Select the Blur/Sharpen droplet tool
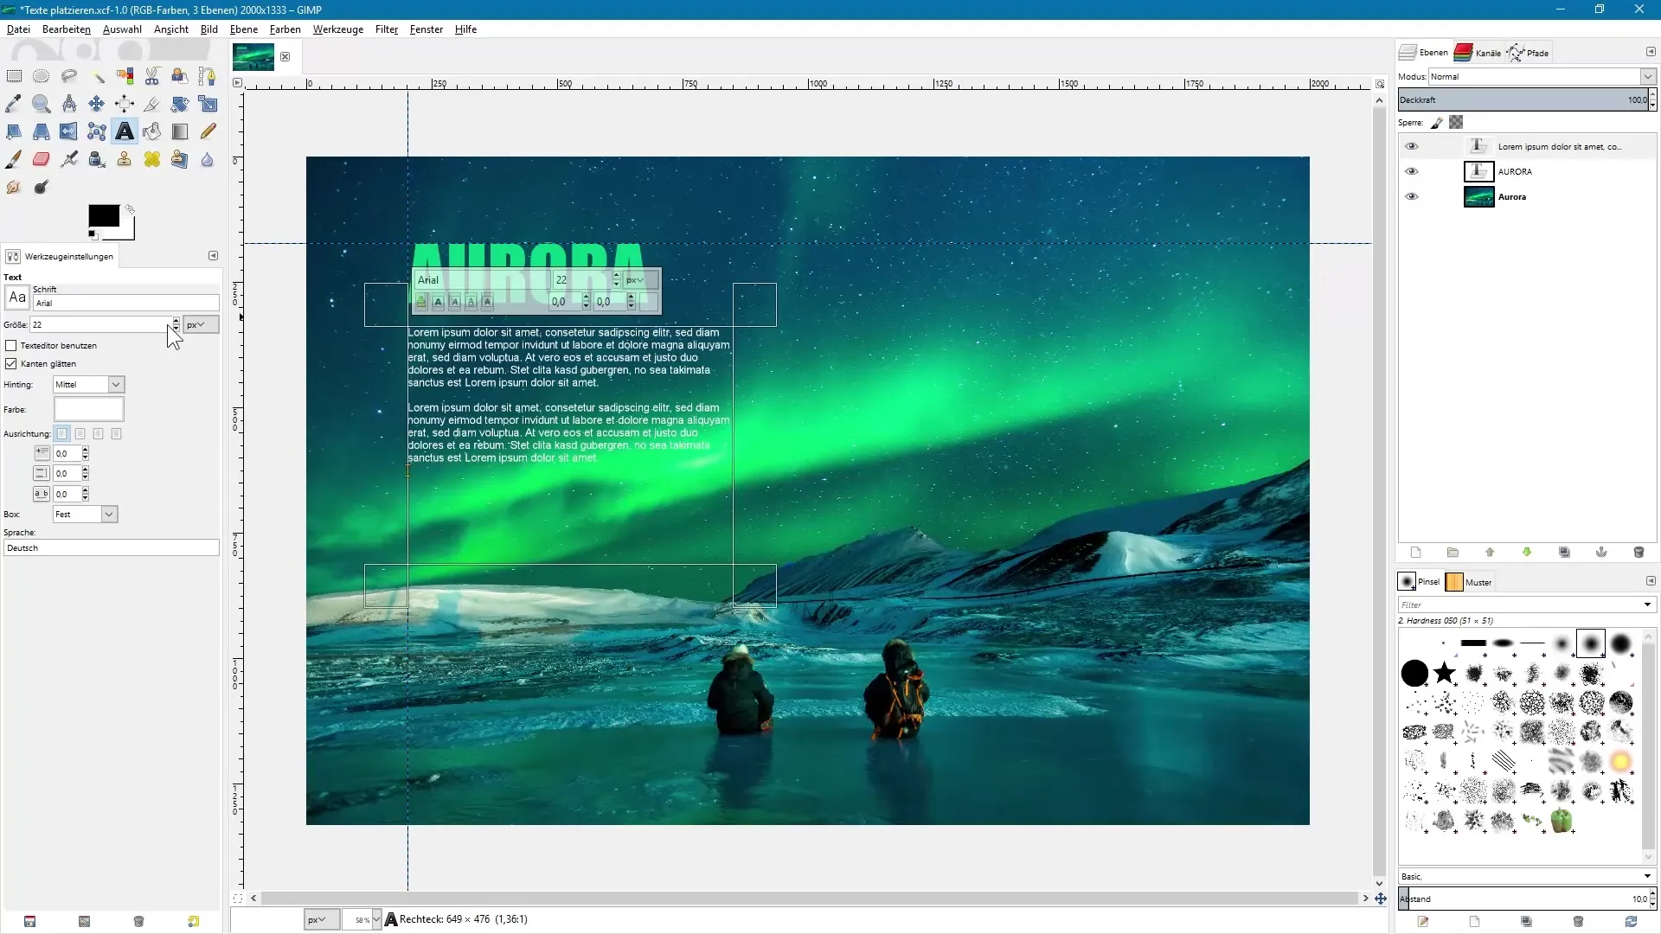This screenshot has height=934, width=1661. pos(208,159)
